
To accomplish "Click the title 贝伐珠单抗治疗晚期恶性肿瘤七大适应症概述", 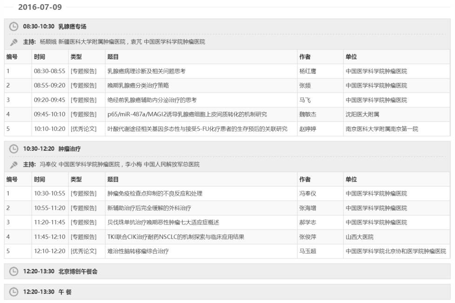I will [163, 222].
